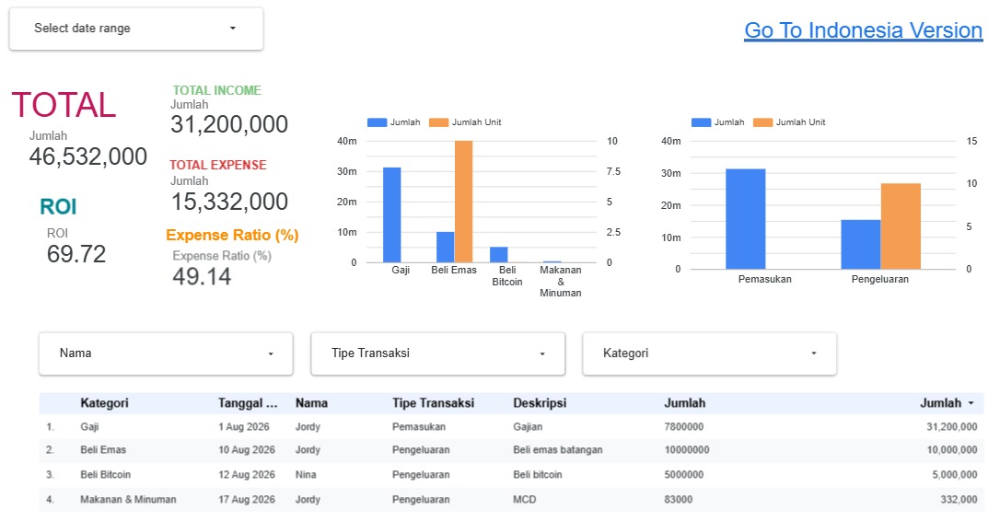Click the Makanan & Minuman table cell
The width and height of the screenshot is (1000, 521).
point(128,499)
